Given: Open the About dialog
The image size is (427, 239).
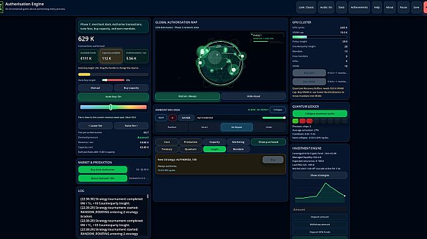Looking at the screenshot, I should (389, 7).
